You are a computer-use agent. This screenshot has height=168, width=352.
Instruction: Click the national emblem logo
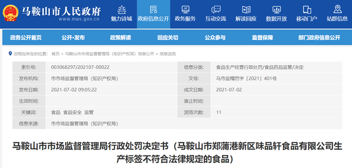tap(11, 13)
